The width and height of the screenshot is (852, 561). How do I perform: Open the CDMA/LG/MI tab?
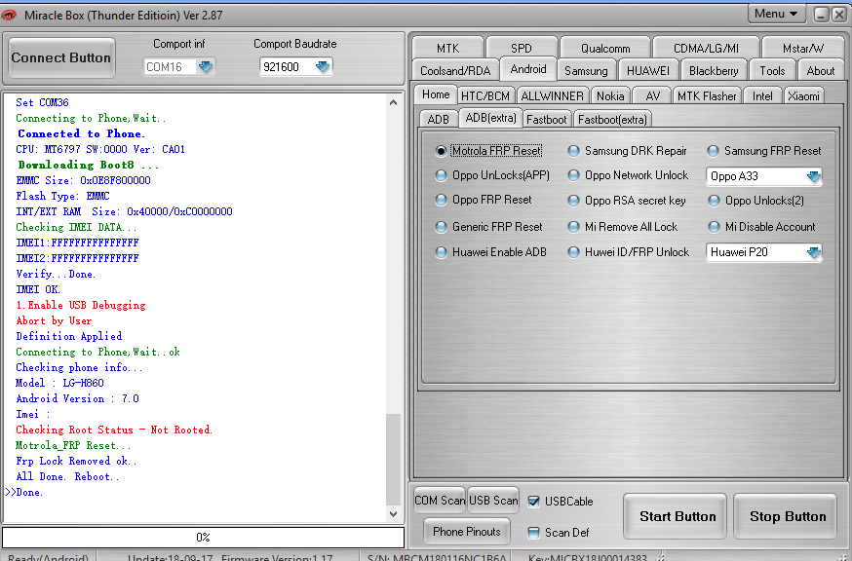tap(706, 49)
